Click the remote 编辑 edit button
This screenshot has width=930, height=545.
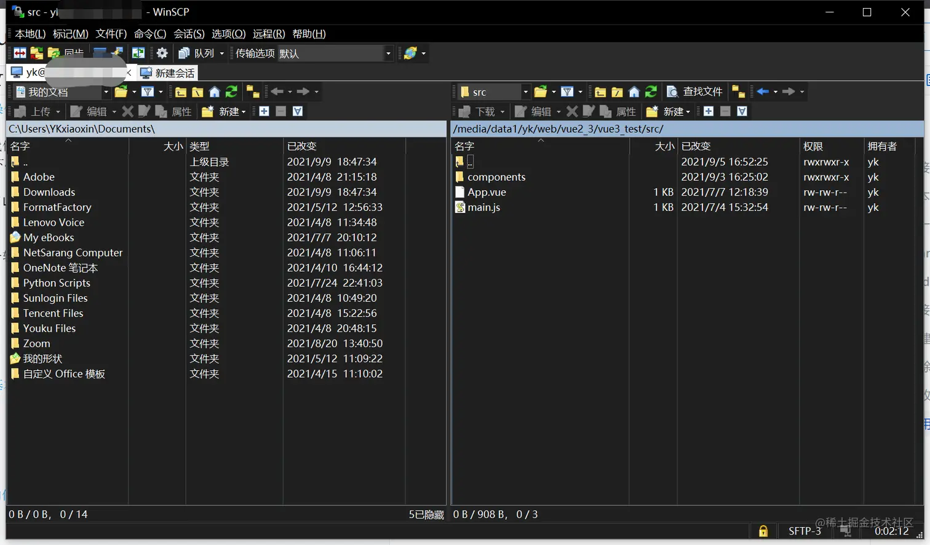tap(534, 111)
